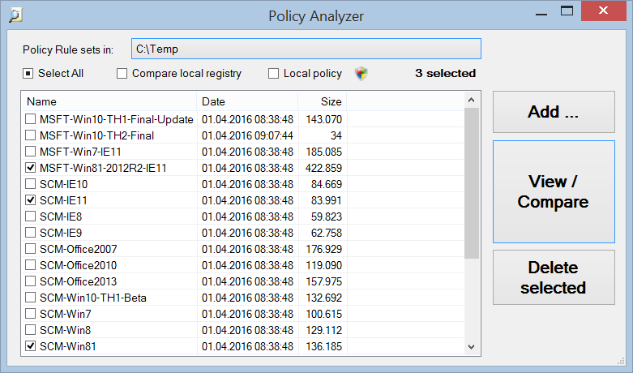Select the SCM-Office2013 row name
633x373 pixels.
(x=78, y=281)
